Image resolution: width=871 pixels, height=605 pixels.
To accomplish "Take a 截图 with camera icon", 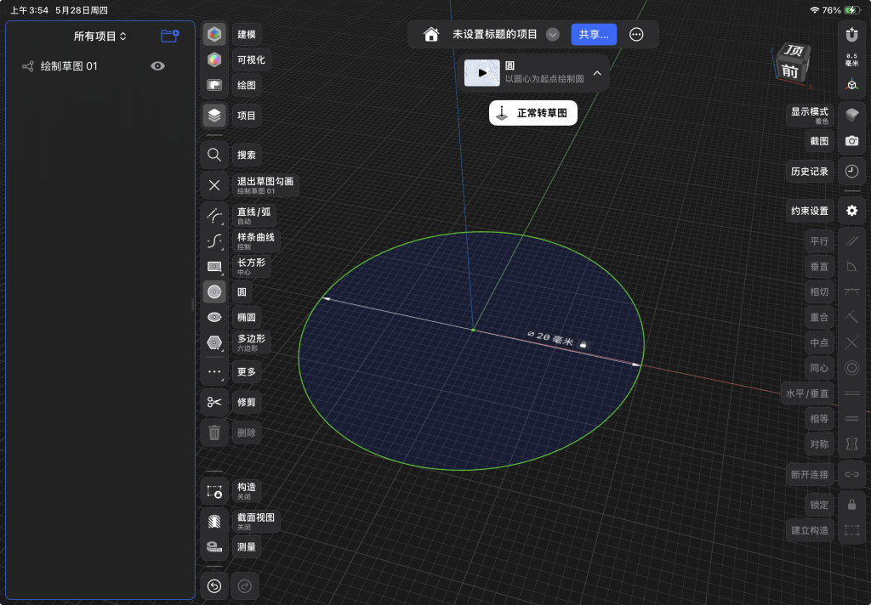I will (851, 141).
